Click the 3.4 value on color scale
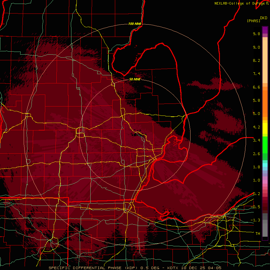Screen dimensions: 270x270 256,140
